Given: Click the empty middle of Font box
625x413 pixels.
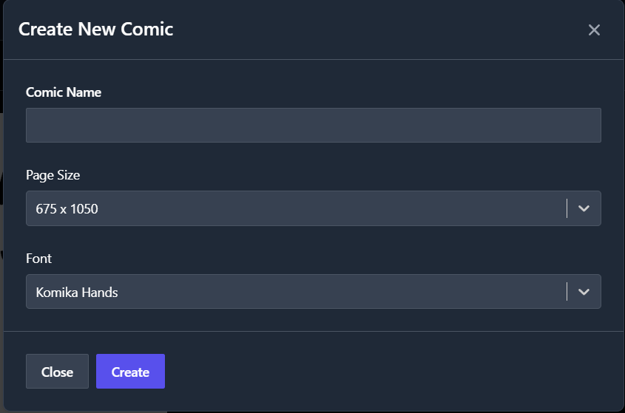Looking at the screenshot, I should 339,292.
